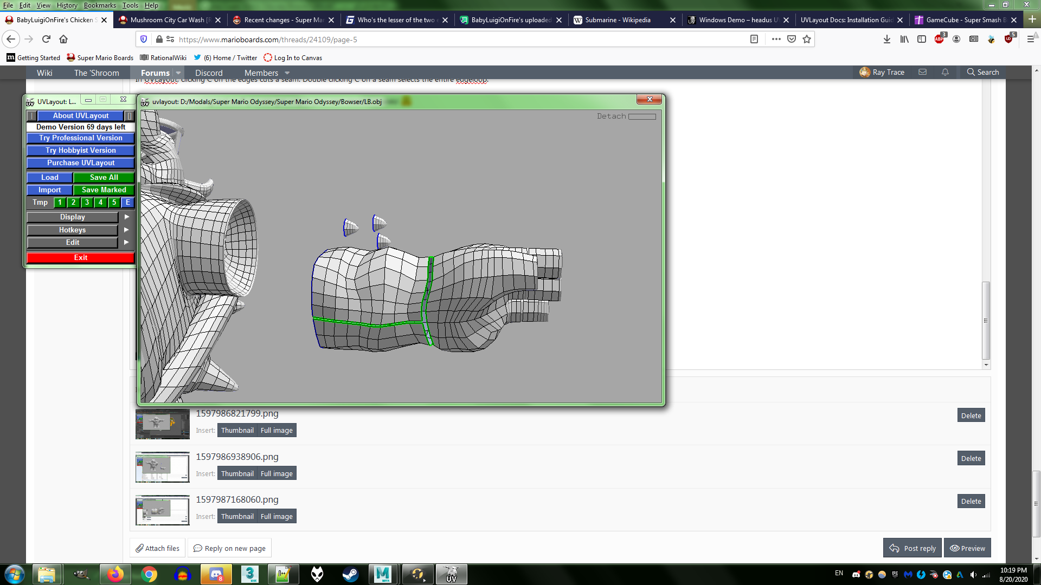Click thumbnail of 1597986821799.png attachment
The image size is (1041, 585).
[162, 424]
